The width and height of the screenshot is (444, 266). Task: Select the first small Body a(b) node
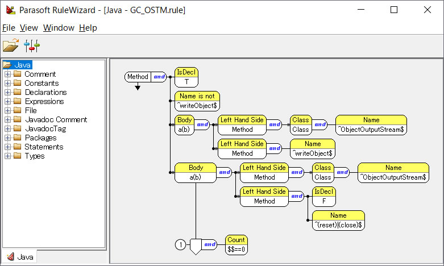tap(184, 125)
